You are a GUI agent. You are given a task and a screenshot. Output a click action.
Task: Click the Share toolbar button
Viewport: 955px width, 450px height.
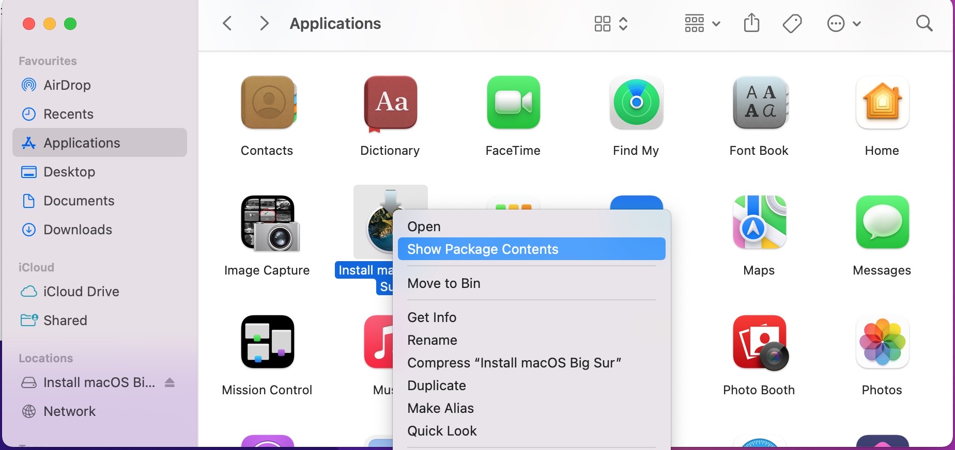click(x=751, y=23)
